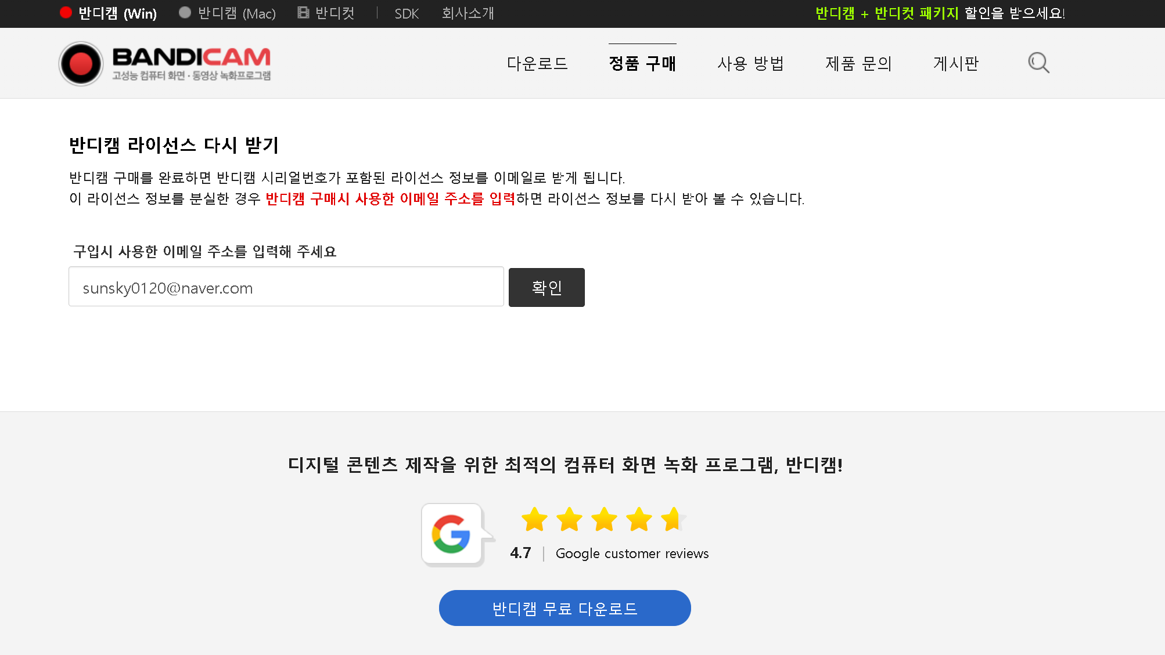Click the red text 반디캠 구매시 사용한 이메일 주소를 입력

(x=390, y=199)
